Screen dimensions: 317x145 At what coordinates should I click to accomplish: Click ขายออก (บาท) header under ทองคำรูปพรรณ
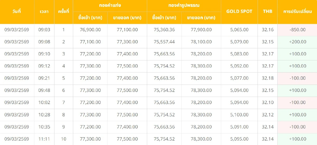201,18
